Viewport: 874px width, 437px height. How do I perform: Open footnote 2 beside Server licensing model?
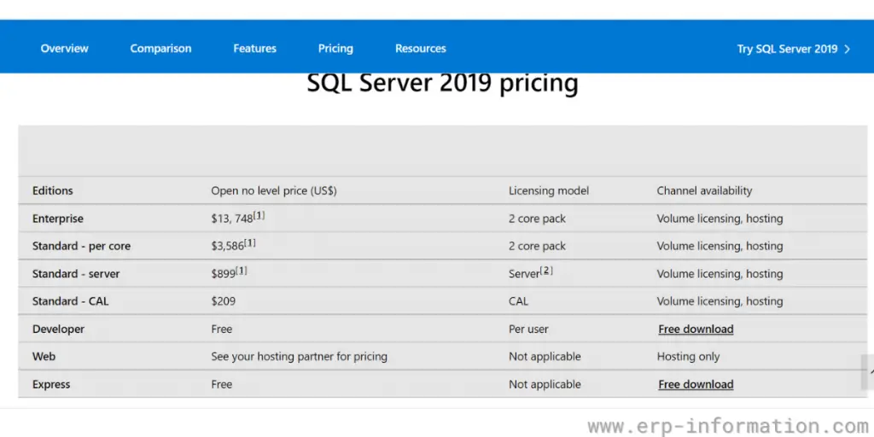coord(547,271)
